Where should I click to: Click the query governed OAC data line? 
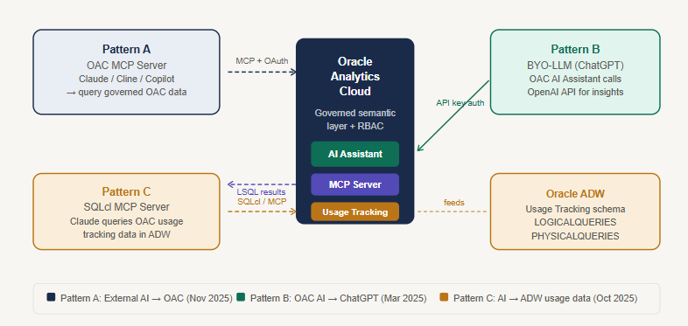coord(126,93)
